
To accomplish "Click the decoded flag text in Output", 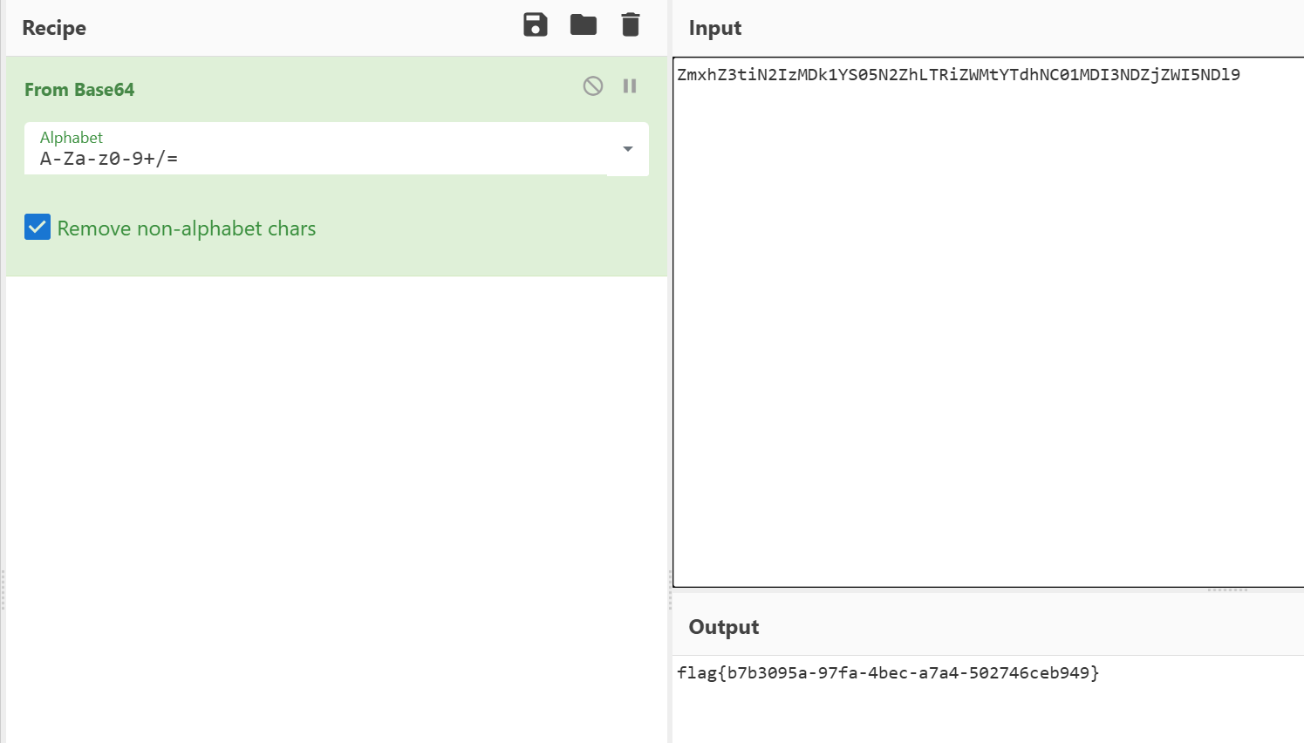I will (887, 673).
